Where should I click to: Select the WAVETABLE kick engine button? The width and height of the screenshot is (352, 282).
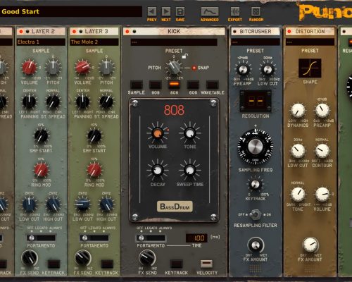coord(213,85)
